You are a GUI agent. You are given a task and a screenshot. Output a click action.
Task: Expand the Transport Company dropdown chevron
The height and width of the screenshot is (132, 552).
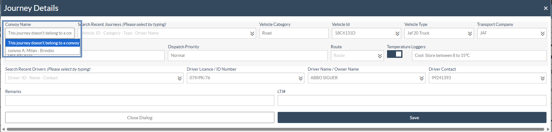[542, 34]
